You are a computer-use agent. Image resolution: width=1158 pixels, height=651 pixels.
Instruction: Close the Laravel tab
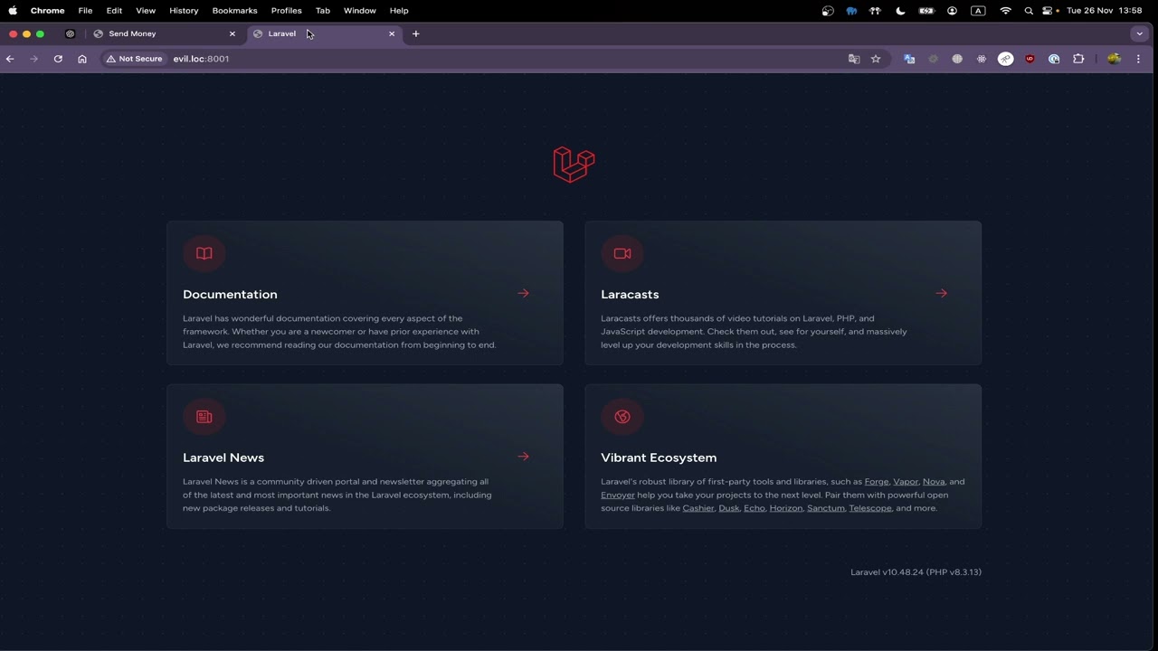(x=392, y=33)
